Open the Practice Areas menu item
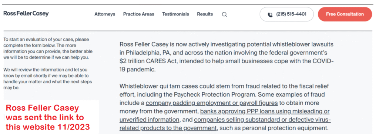 tap(139, 14)
